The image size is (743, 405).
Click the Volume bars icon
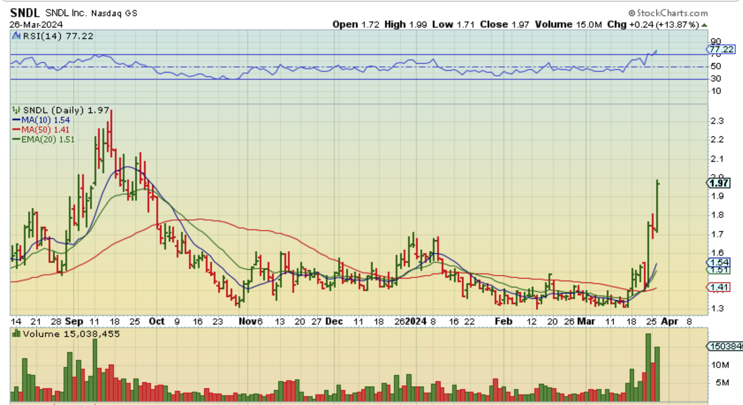tap(16, 334)
